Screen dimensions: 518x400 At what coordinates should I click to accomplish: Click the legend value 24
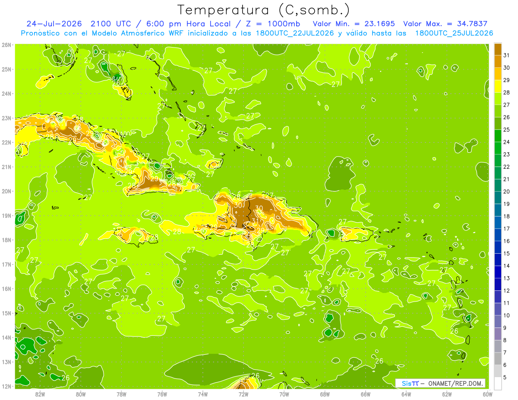507,142
